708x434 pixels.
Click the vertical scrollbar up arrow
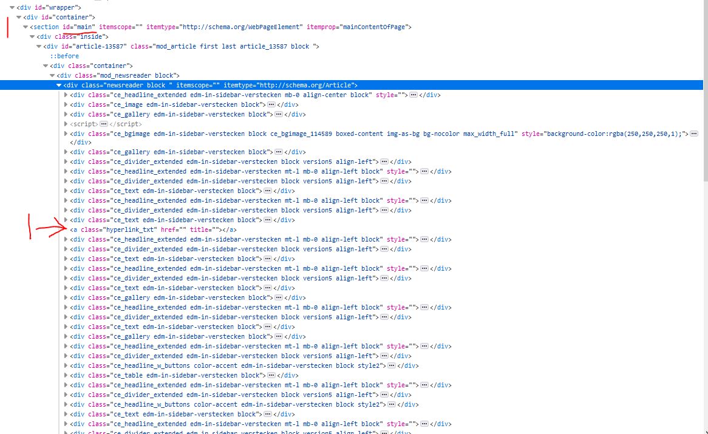click(704, 3)
